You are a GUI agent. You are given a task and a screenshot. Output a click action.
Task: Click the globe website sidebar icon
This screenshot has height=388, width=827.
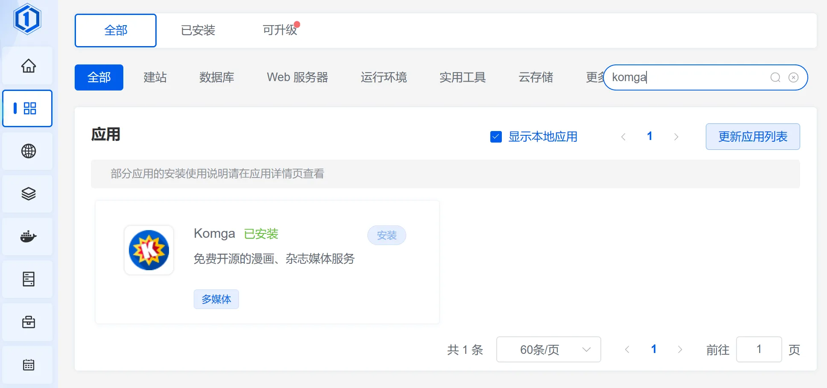coord(28,151)
